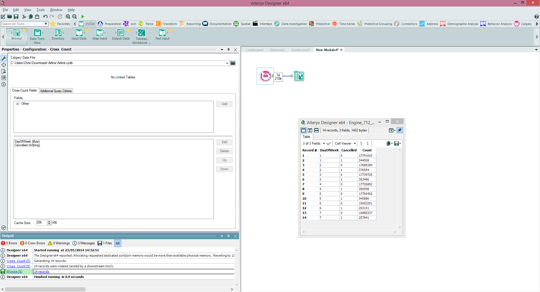Image resolution: width=540 pixels, height=292 pixels.
Task: Switch browse window to single pane view
Action: tap(303, 130)
